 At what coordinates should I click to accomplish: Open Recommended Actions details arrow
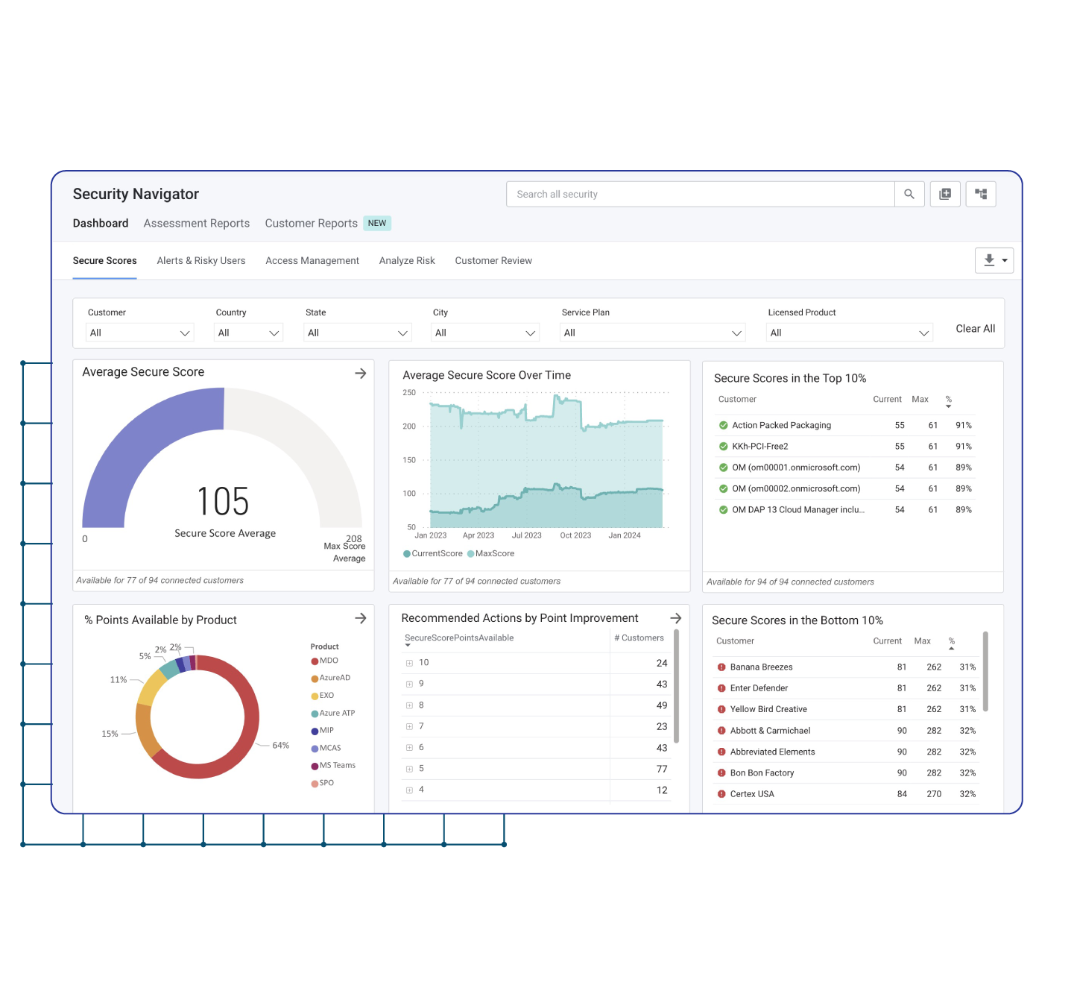point(676,618)
